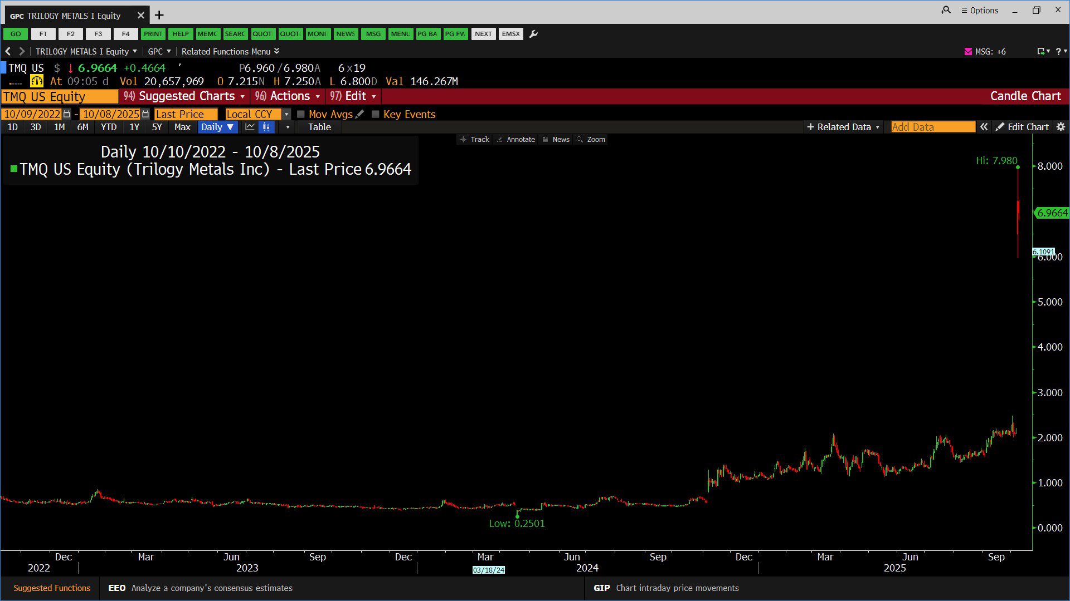Open the start date calendar picker
The width and height of the screenshot is (1070, 601).
point(67,114)
